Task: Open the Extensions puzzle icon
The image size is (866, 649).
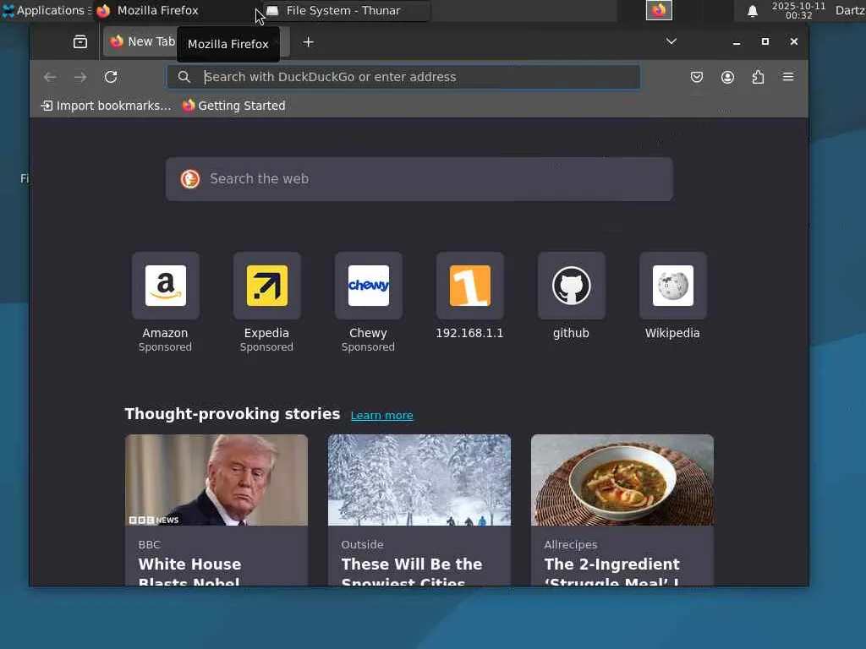Action: coord(758,77)
